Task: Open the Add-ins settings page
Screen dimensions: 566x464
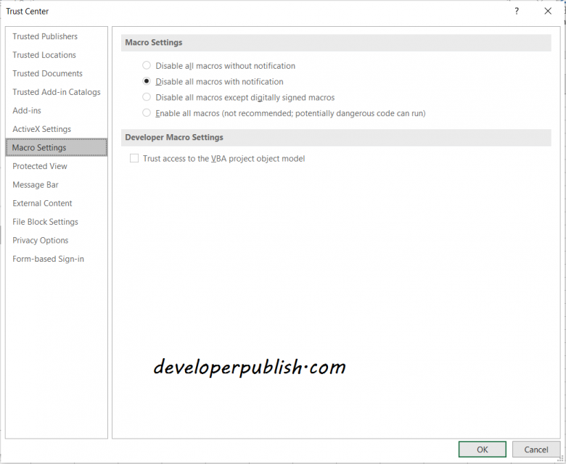Action: click(x=27, y=110)
